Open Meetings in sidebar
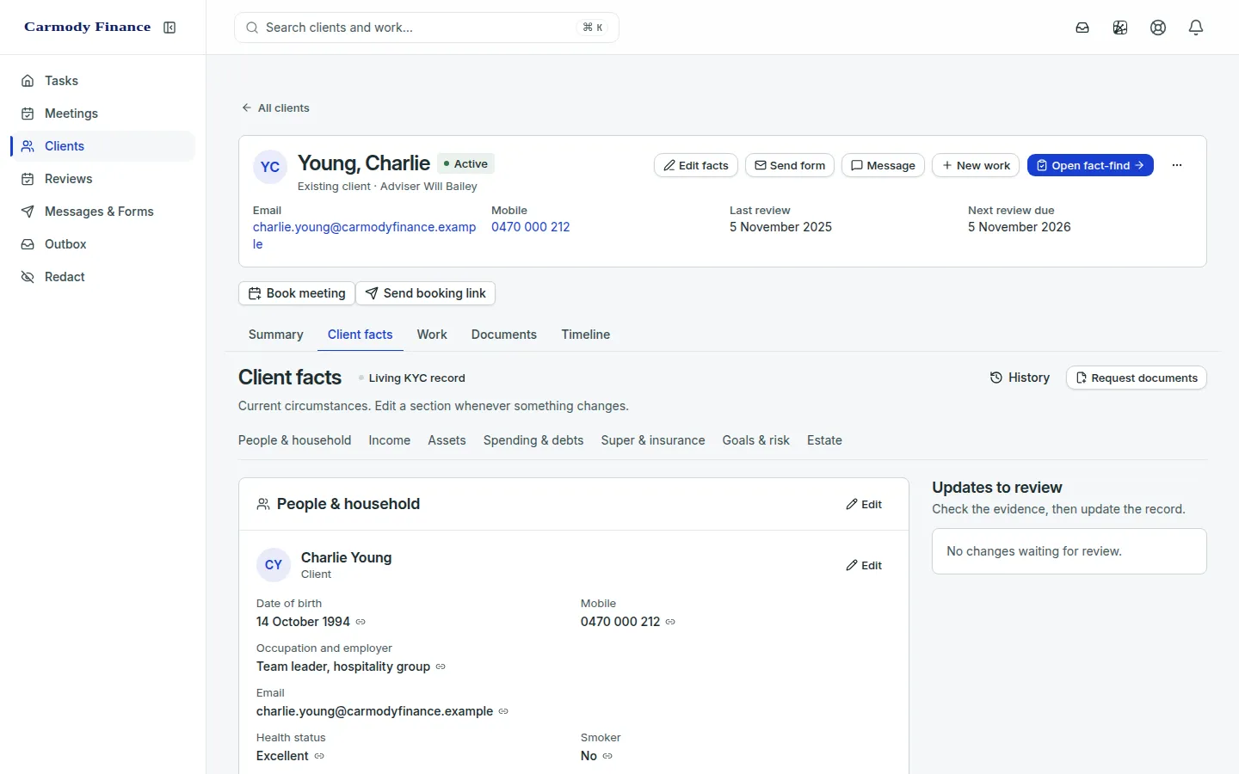This screenshot has height=774, width=1239. pos(103,114)
